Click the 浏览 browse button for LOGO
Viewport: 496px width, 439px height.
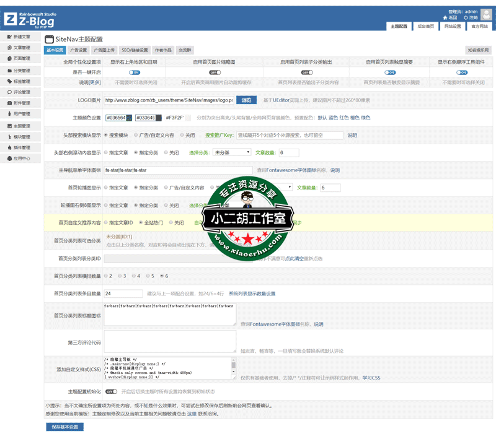point(246,99)
